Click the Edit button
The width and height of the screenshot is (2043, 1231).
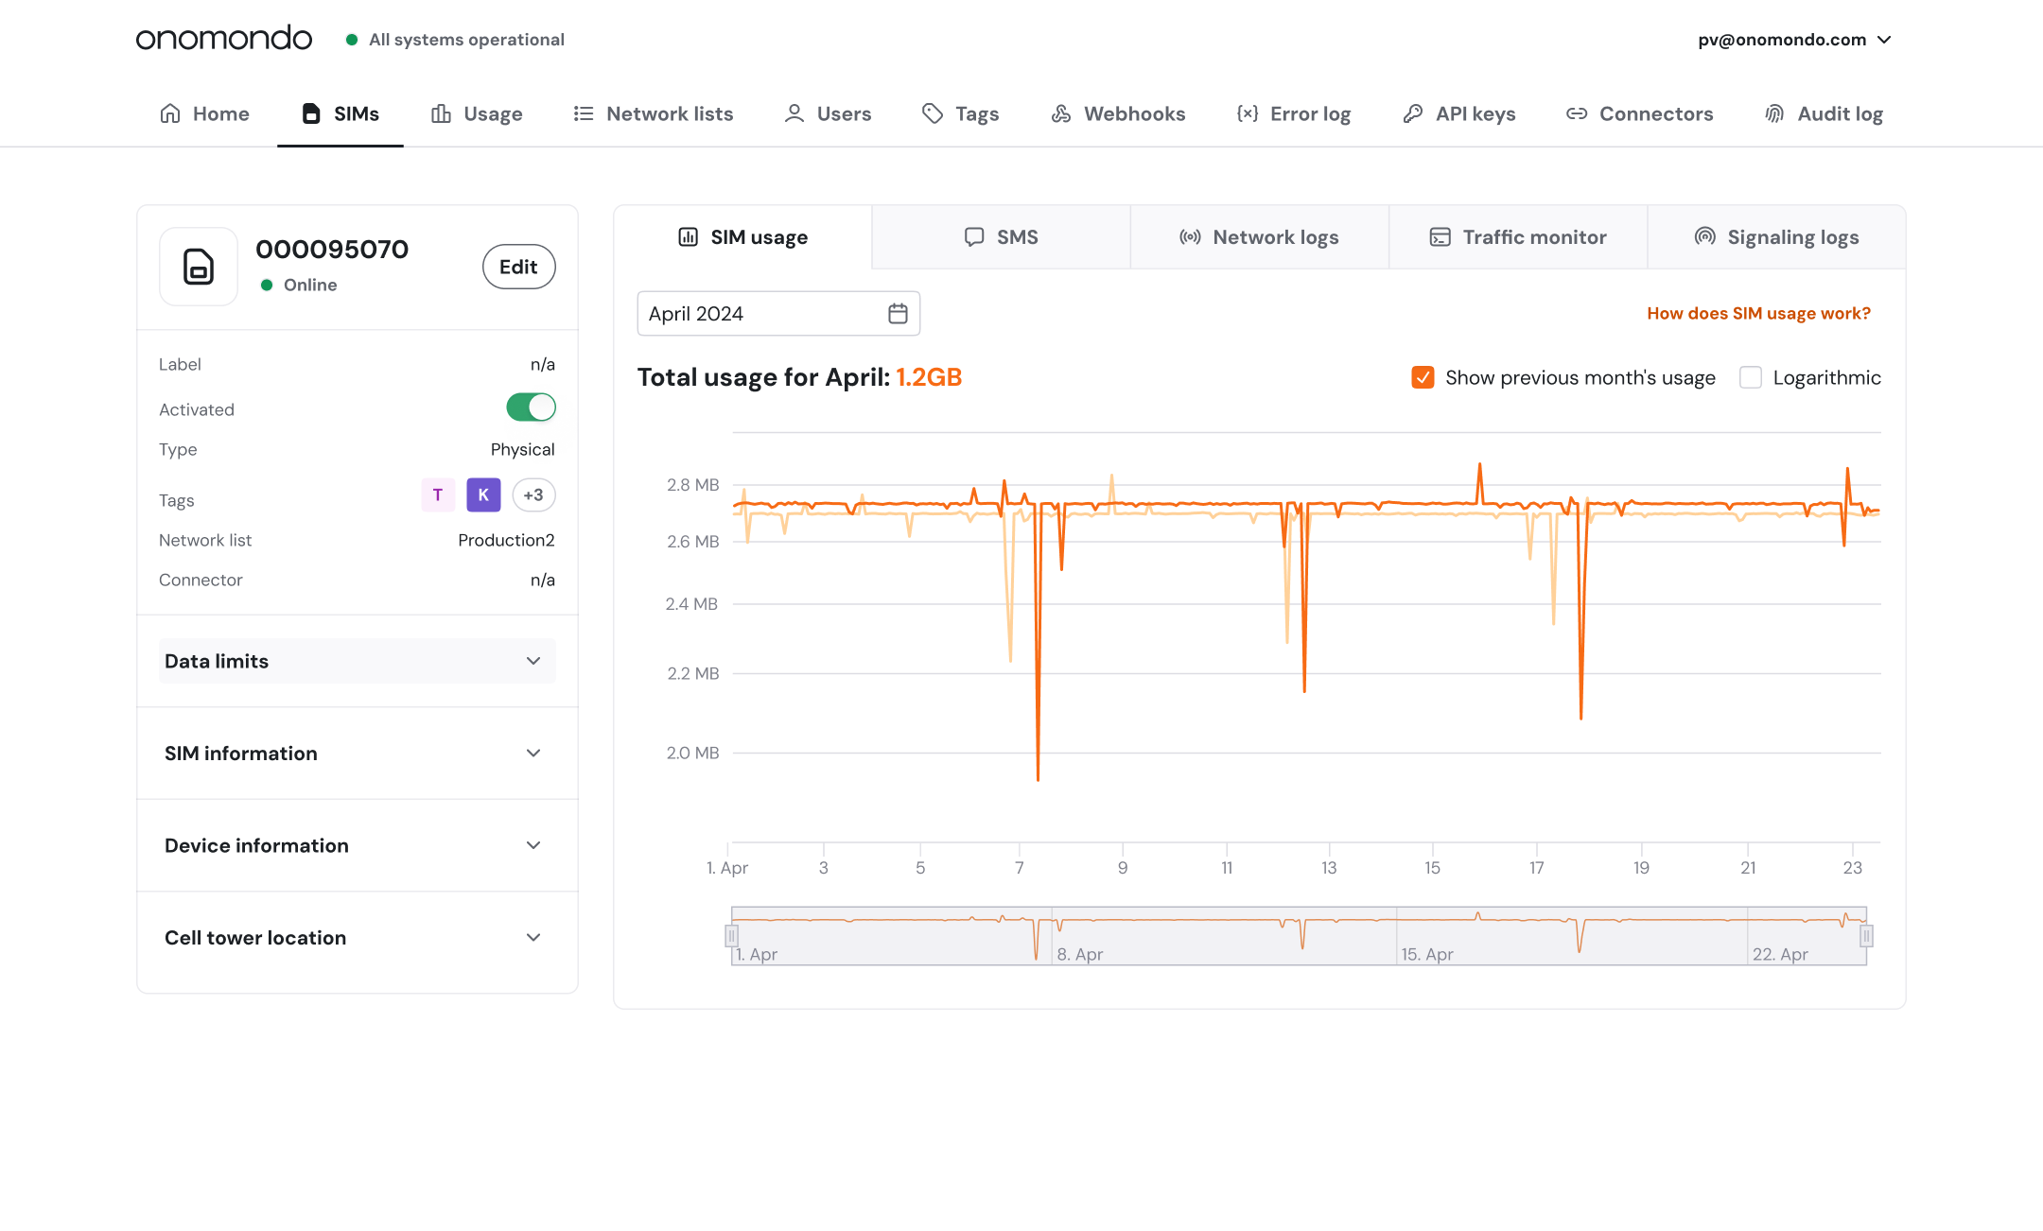click(x=518, y=267)
